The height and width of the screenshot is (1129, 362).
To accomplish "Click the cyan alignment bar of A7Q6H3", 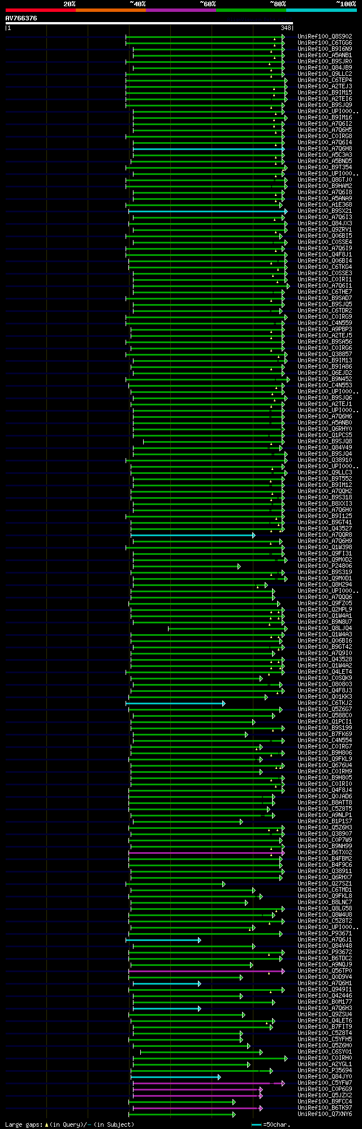I will (167, 1008).
